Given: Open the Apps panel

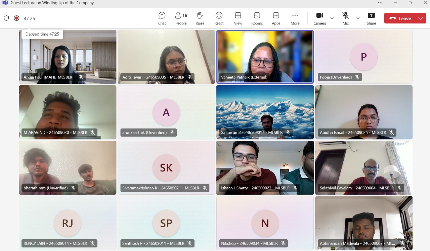Looking at the screenshot, I should tap(276, 18).
